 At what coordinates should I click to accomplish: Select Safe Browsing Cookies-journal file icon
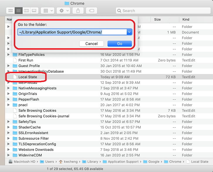click(15, 116)
